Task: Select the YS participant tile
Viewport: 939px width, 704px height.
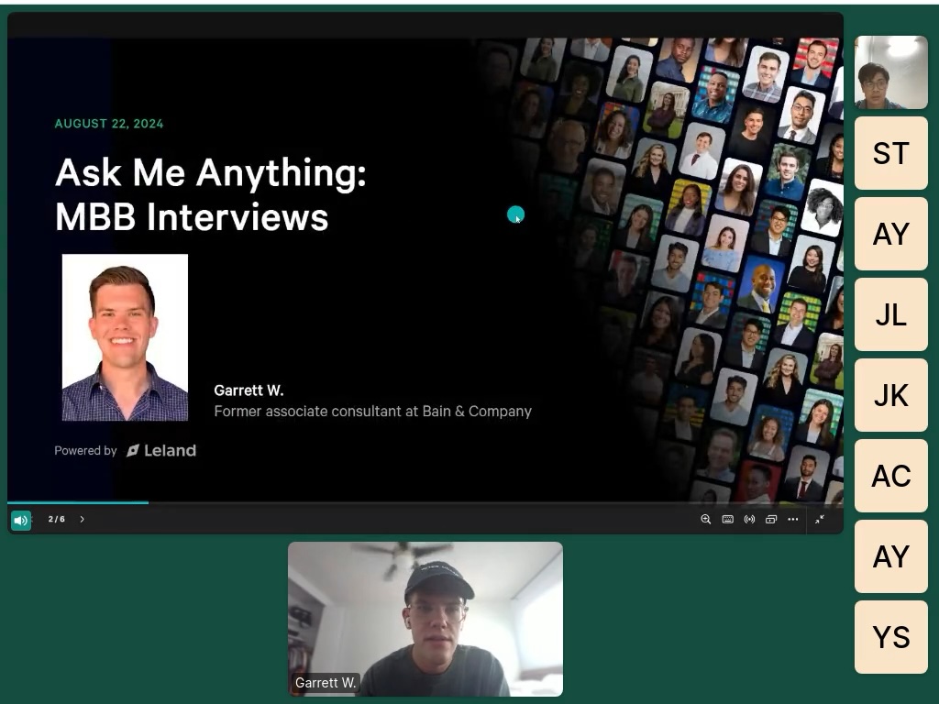Action: [891, 637]
